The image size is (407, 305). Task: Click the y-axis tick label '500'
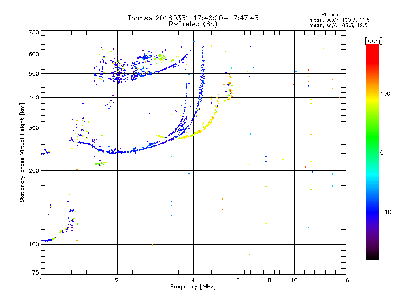[34, 74]
